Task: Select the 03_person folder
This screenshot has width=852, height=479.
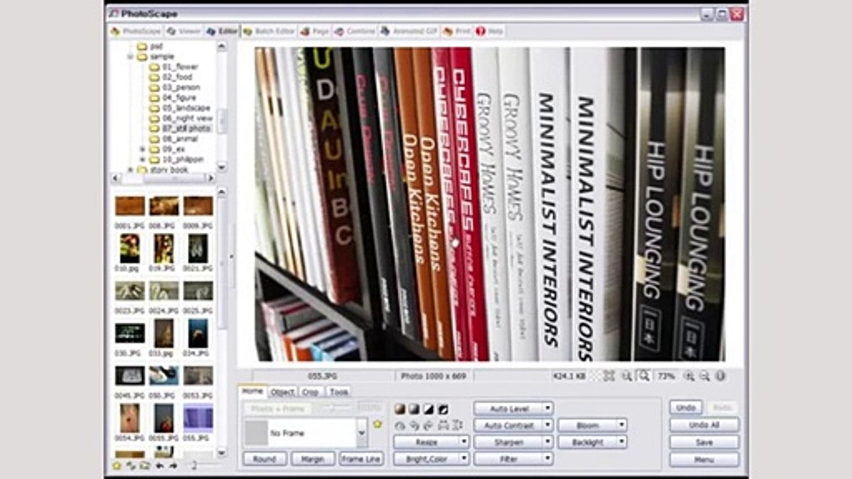Action: pyautogui.click(x=174, y=88)
